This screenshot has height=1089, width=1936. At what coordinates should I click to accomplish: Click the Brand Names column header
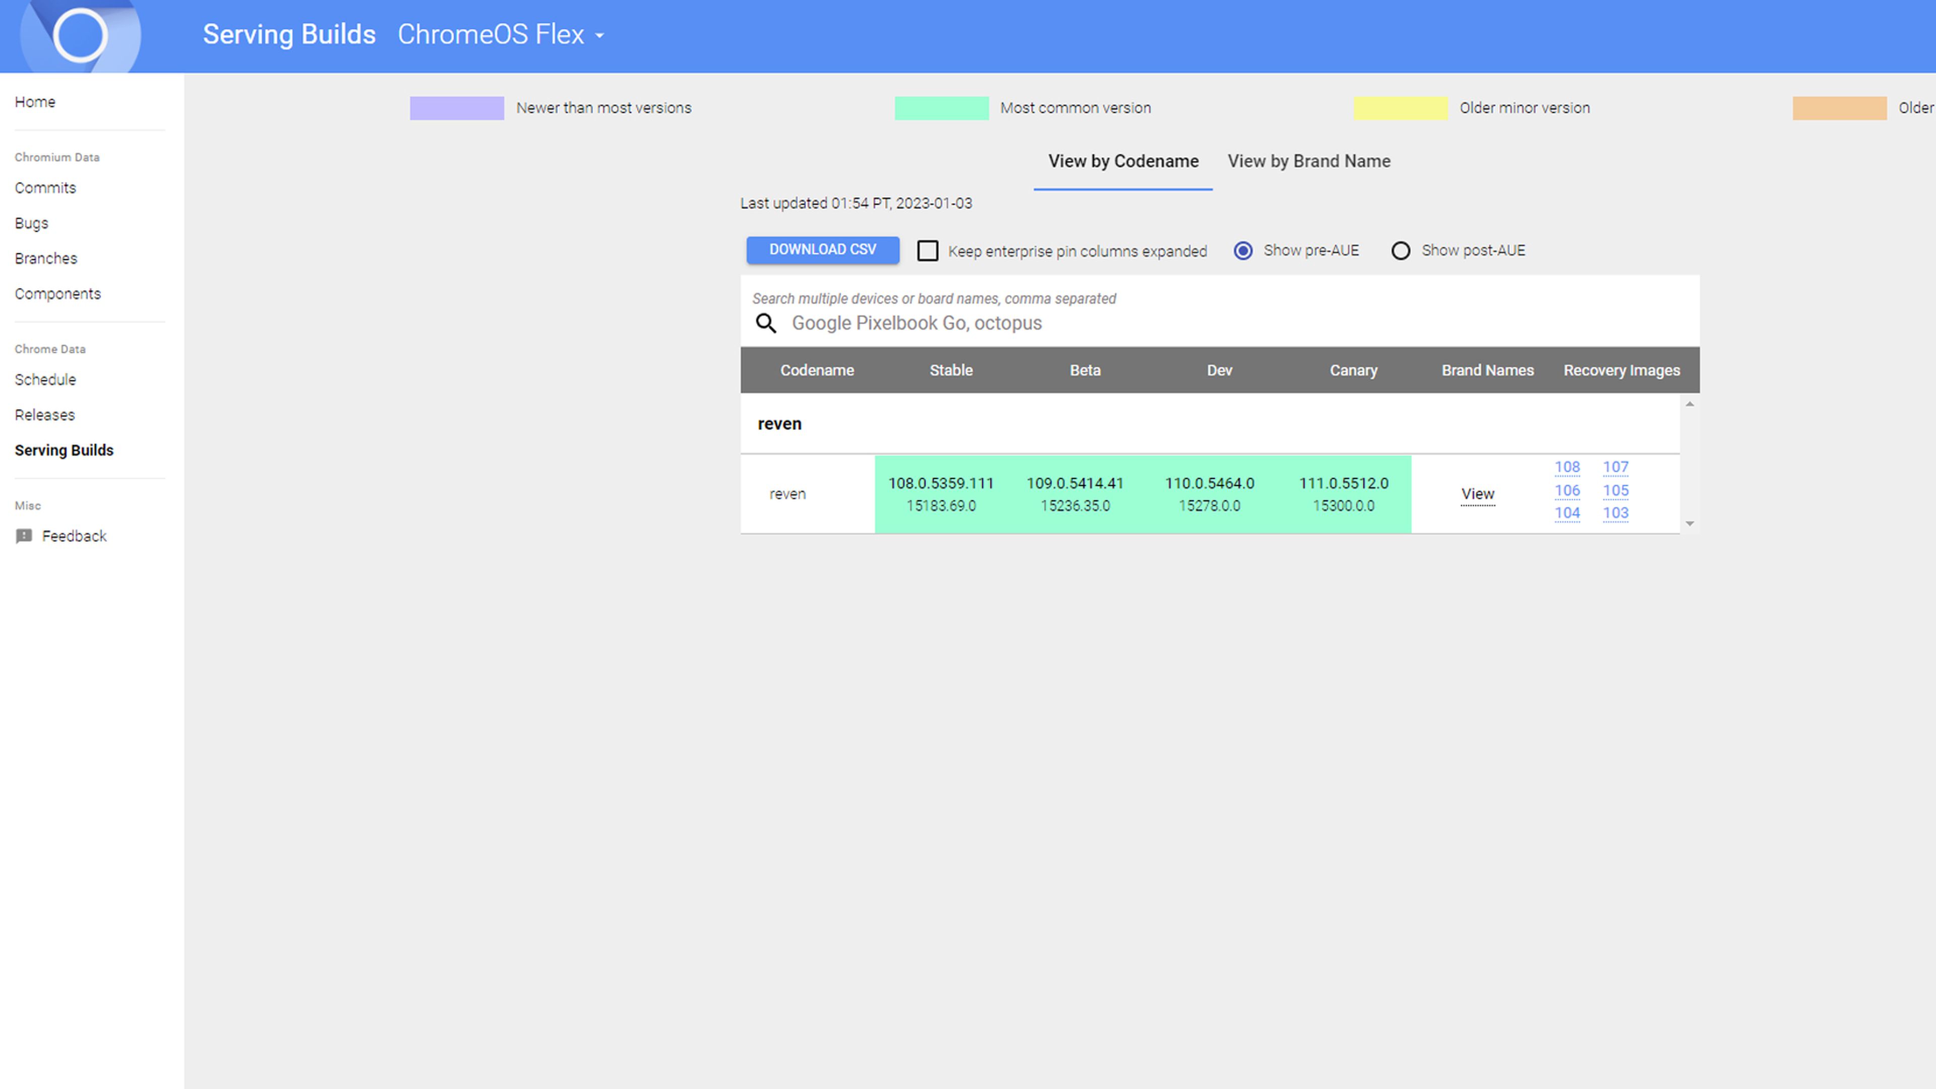1487,370
